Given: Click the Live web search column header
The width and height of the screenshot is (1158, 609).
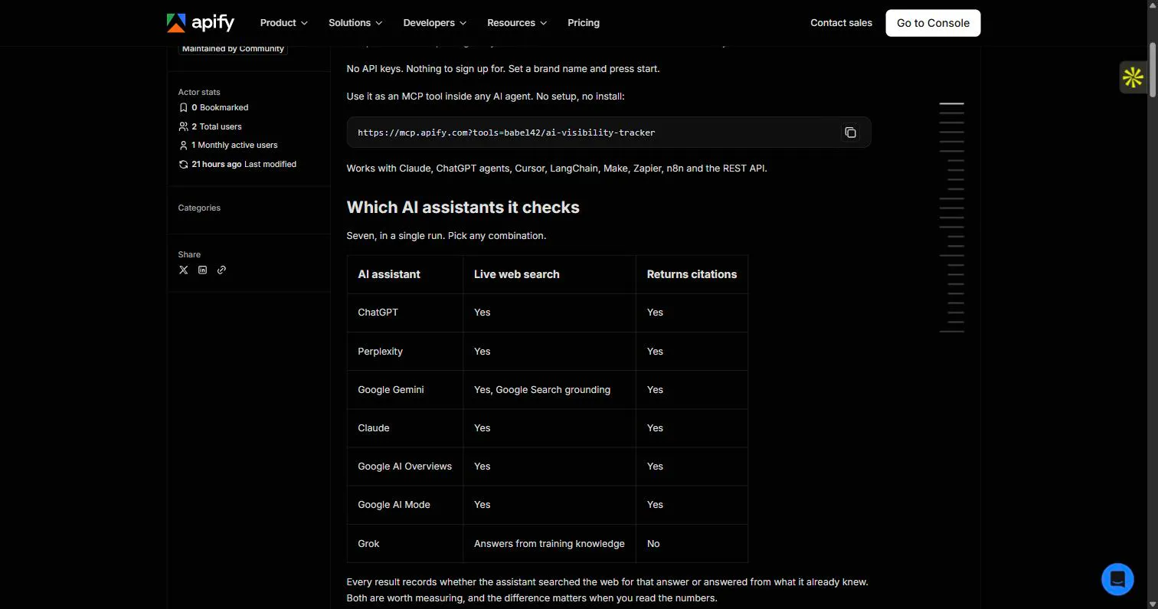Looking at the screenshot, I should [549, 274].
